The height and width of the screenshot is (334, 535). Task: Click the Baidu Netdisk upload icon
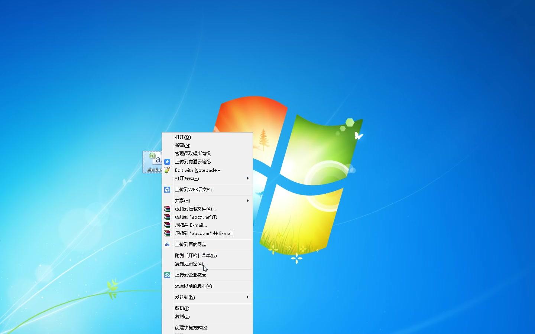pyautogui.click(x=167, y=245)
